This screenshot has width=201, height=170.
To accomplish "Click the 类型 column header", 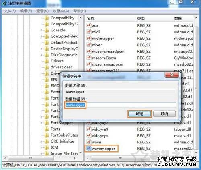I will (154, 18).
